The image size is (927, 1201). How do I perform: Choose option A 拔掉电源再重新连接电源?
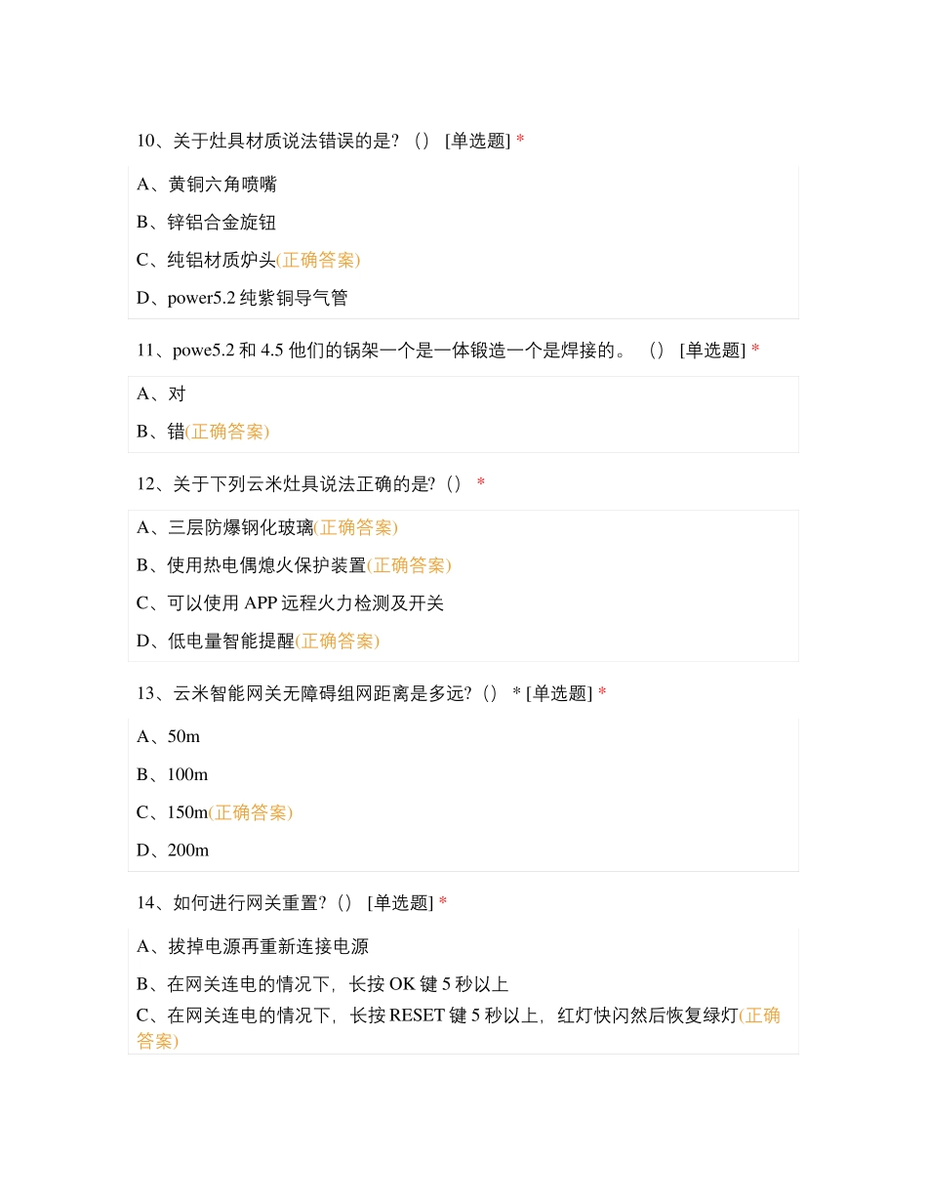click(x=253, y=947)
